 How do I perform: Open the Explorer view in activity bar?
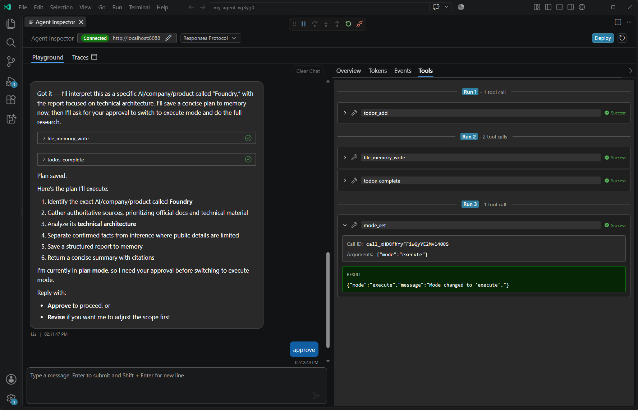pos(11,24)
